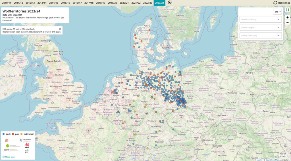The image size is (291, 161).
Task: Switch to monitoring year 2010/11
Action: click(7, 3)
